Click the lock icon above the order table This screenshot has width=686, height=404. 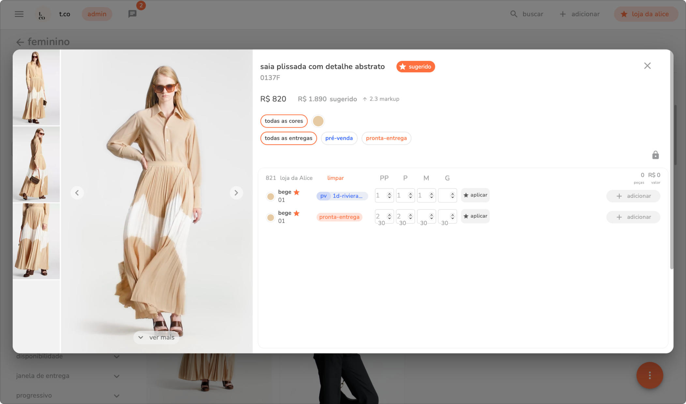(655, 155)
